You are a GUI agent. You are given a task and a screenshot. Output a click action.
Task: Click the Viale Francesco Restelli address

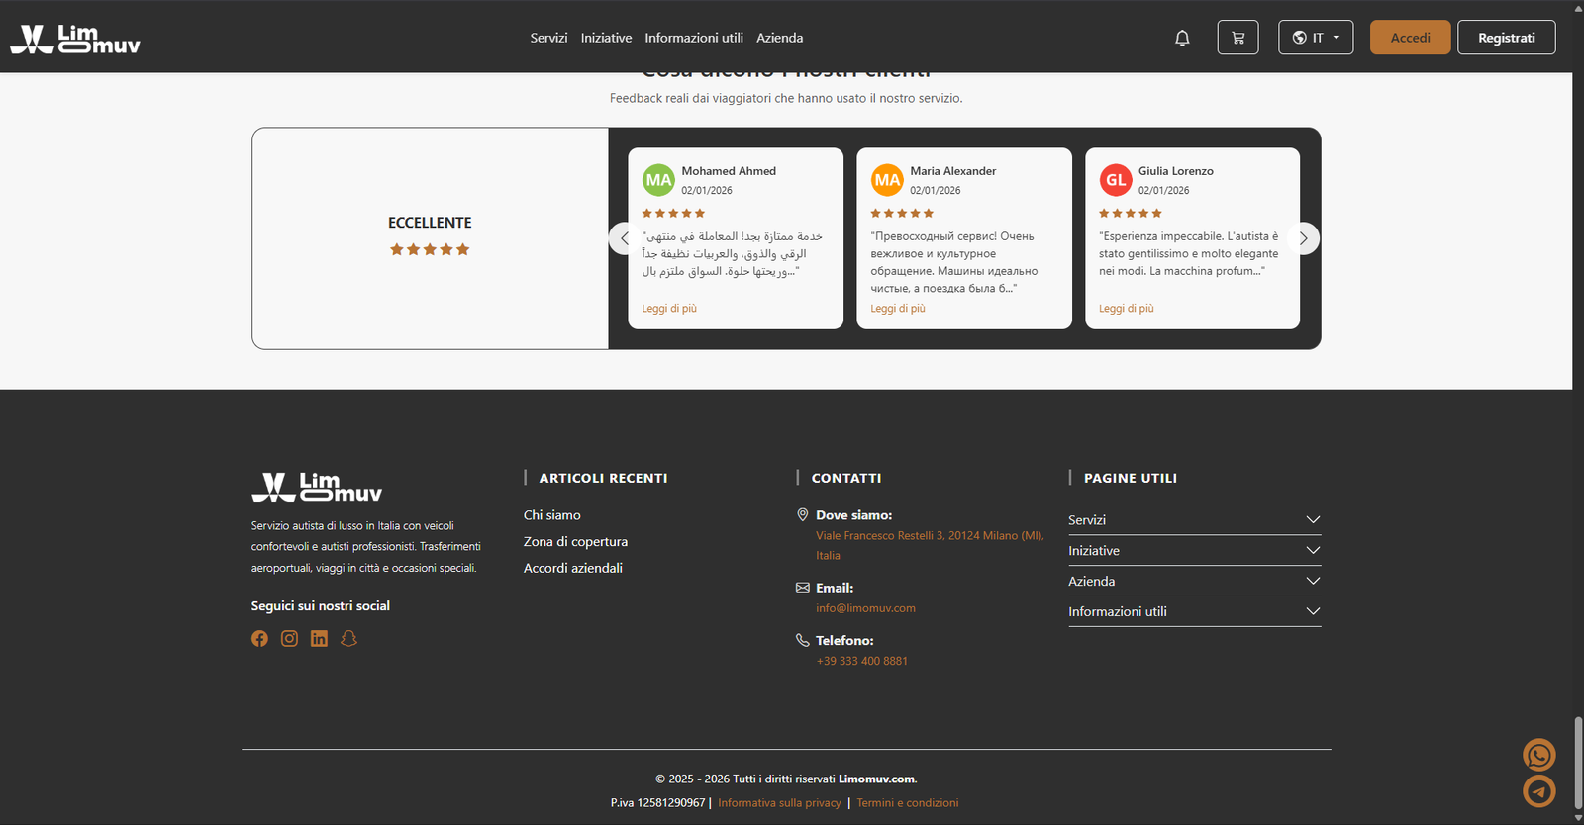pos(930,545)
